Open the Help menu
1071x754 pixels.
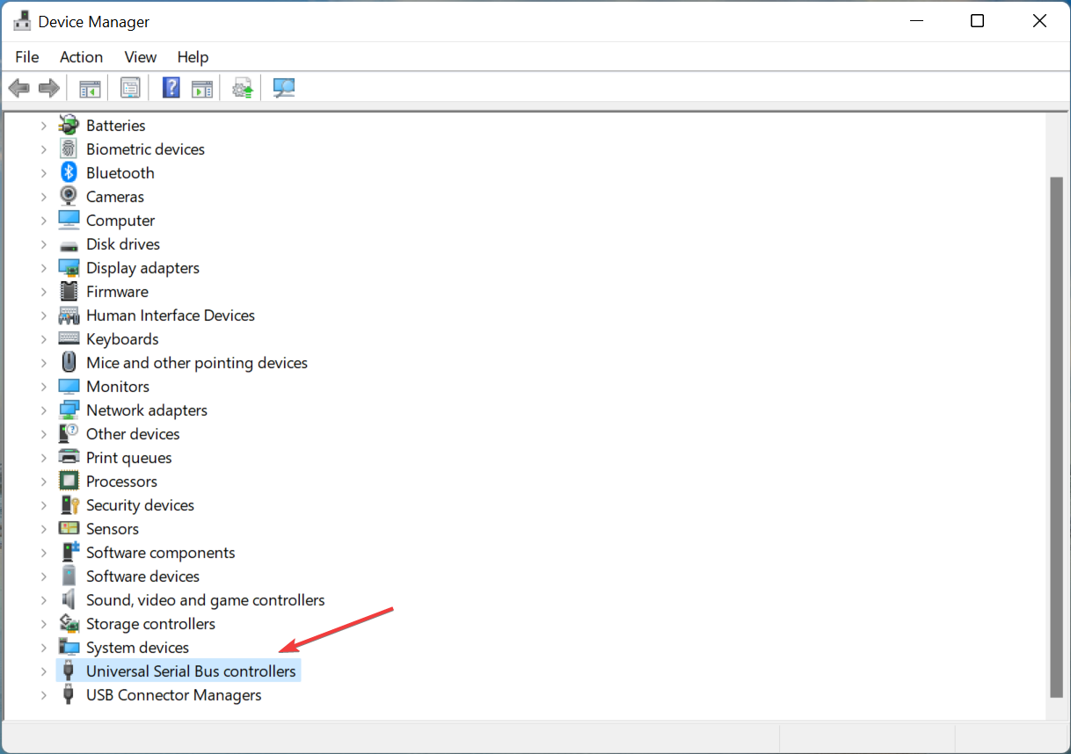[193, 57]
